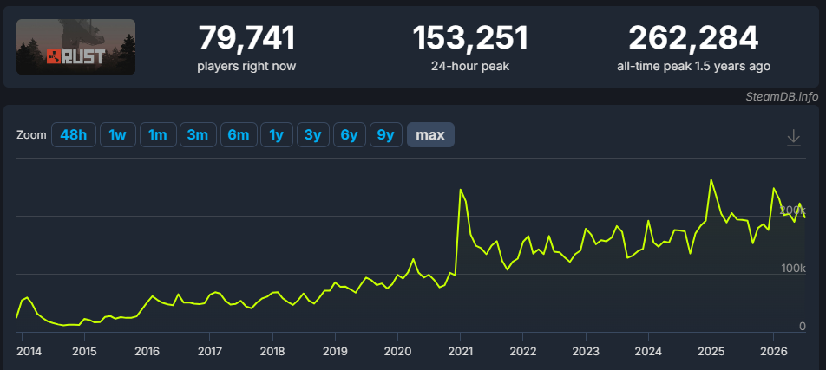The image size is (826, 370).
Task: Set chart zoom to 48h
Action: (x=73, y=134)
